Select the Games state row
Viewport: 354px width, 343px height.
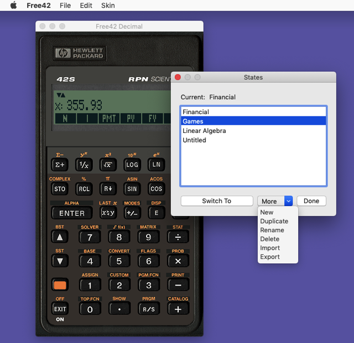pos(253,121)
